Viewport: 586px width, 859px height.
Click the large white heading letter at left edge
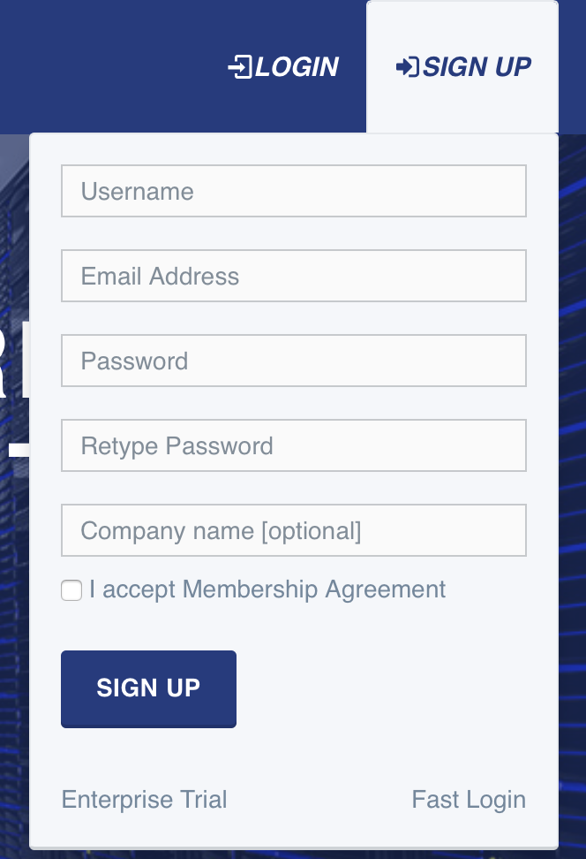point(11,362)
